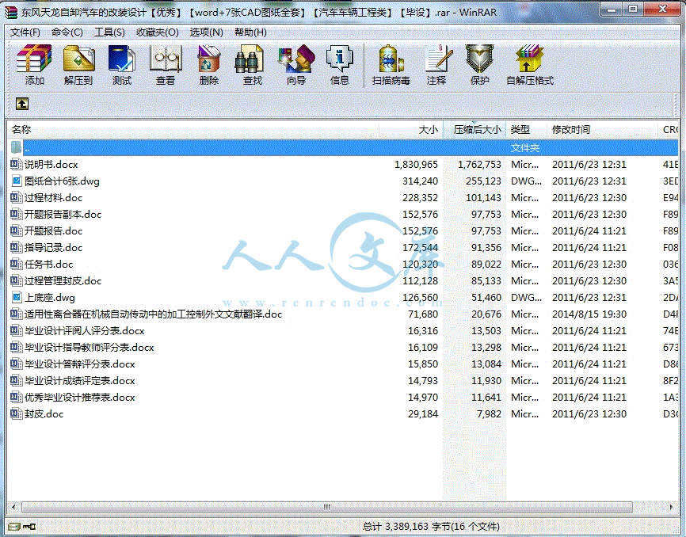Close the WinRAR window

tap(662, 10)
